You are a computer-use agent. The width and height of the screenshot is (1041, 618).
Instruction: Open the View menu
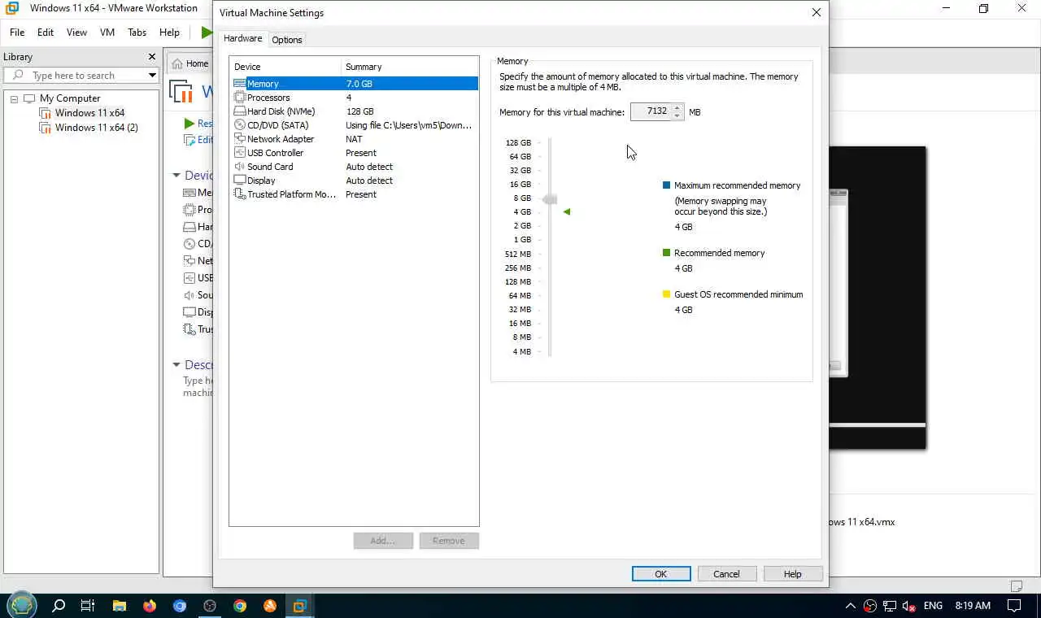click(x=76, y=33)
